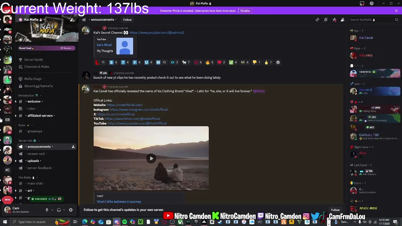Open Cam's user profile avatar
Viewport: 402px width, 226px height.
click(7, 210)
